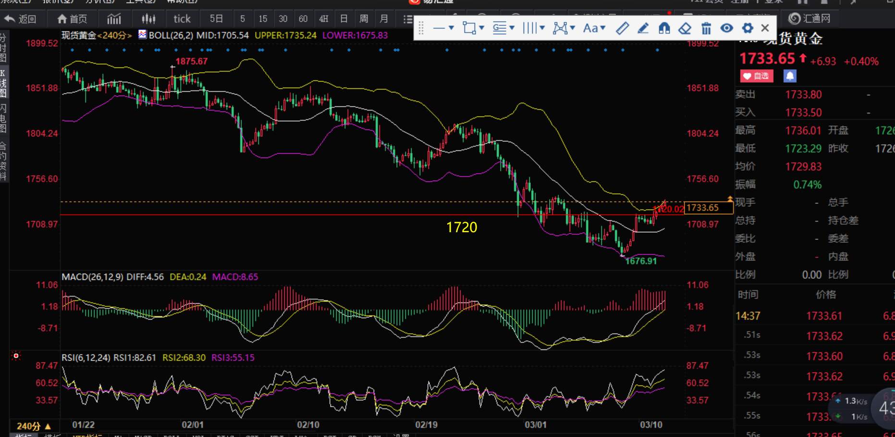Image resolution: width=895 pixels, height=437 pixels.
Task: Open the time-share line chart icon
Action: (114, 19)
